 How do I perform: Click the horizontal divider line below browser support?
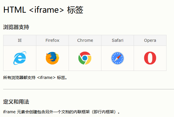(x=88, y=89)
